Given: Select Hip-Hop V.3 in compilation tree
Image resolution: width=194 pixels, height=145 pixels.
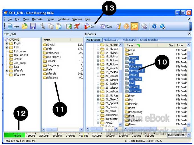Looking at the screenshot, I should tap(19, 55).
